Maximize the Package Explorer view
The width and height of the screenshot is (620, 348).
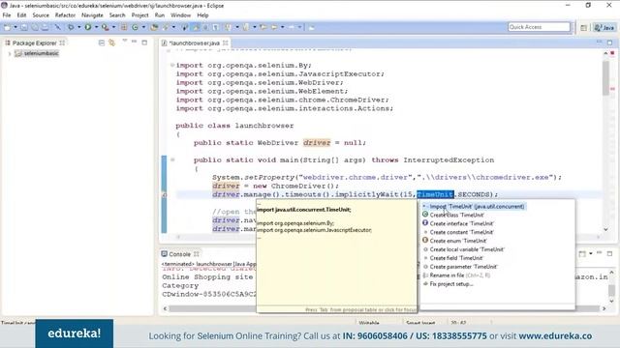click(x=144, y=43)
